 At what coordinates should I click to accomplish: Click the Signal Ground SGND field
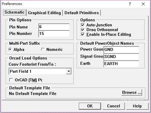(x=121, y=56)
